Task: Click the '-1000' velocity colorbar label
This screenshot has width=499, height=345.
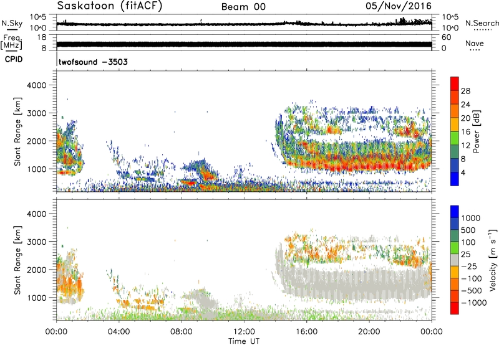Action: (x=473, y=303)
